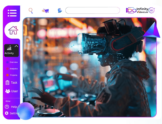Click the Setting gear icon
The width and height of the screenshot is (162, 124).
(x=7, y=113)
